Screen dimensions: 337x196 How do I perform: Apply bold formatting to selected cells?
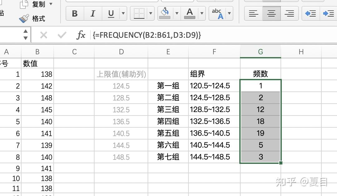75,13
